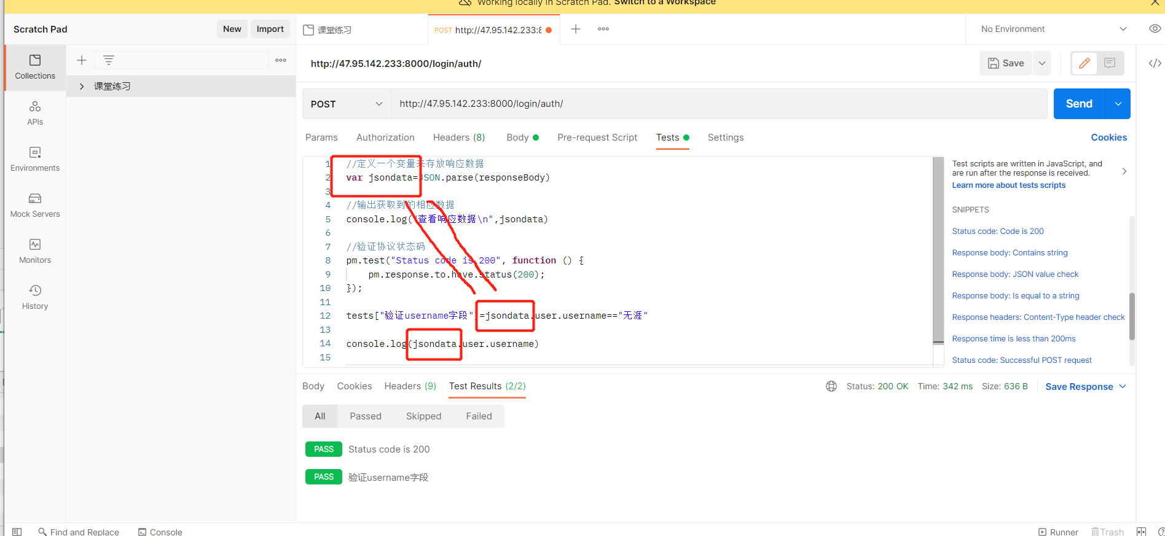Screen dimensions: 1165x536
Task: Switch to the Headers (8) request tab
Action: click(459, 138)
